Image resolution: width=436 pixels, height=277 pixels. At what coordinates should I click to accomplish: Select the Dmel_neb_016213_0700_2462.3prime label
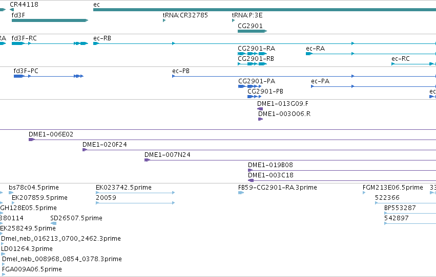pos(61,239)
